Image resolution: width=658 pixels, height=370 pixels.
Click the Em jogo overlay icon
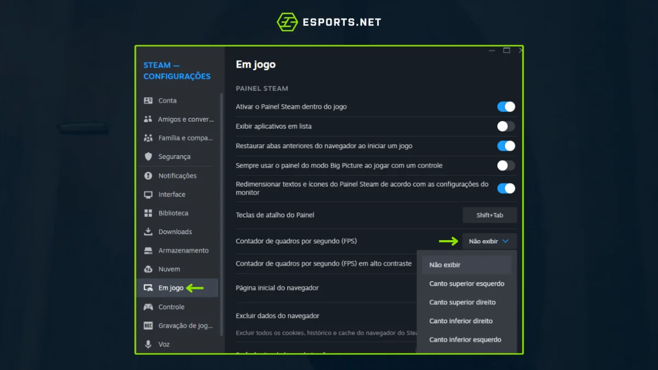148,288
